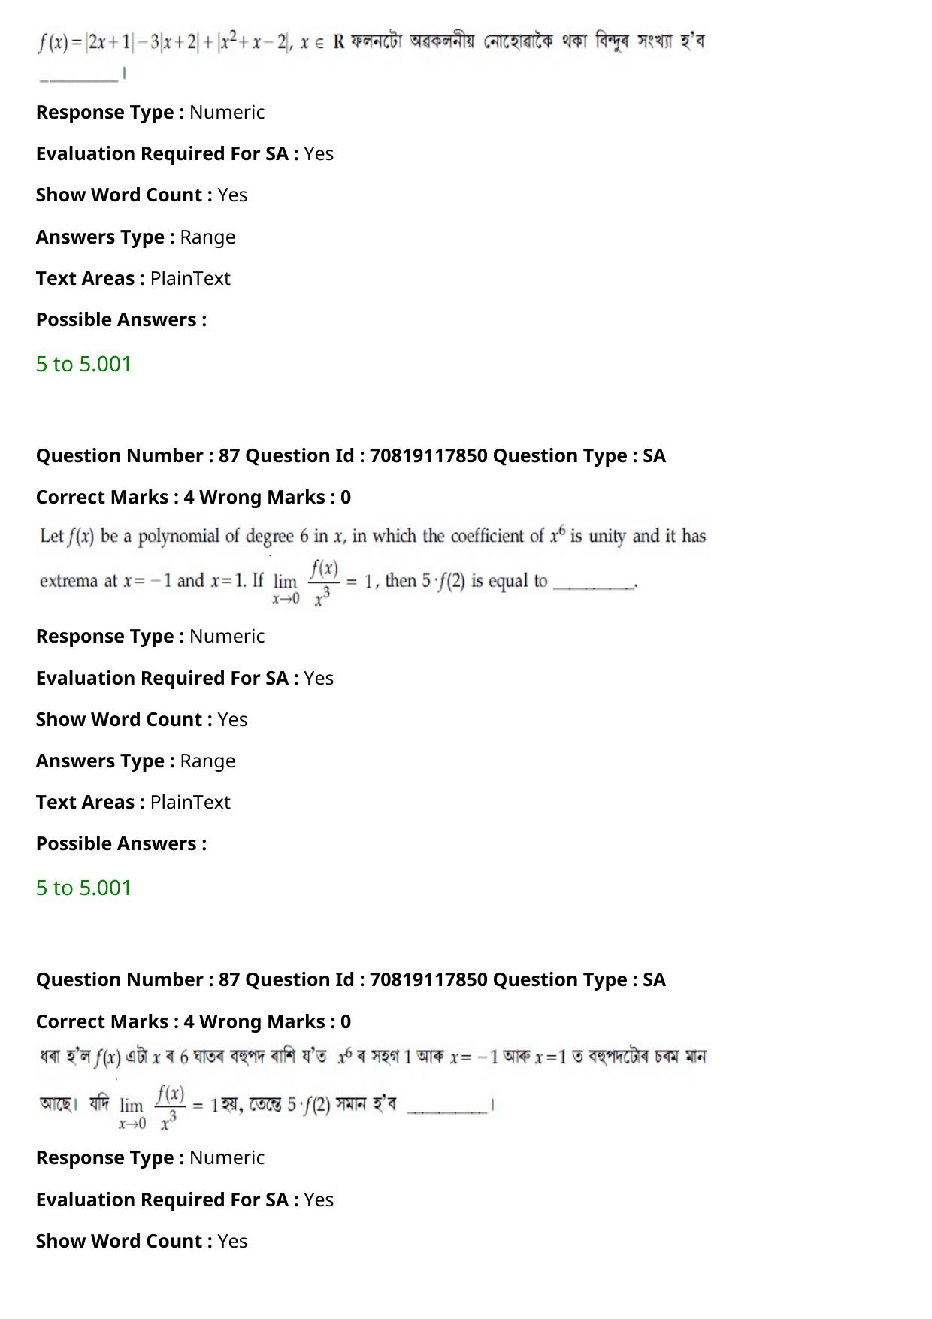The height and width of the screenshot is (1319, 932).
Task: Click the last Show Word Count : Yes line
Action: tap(142, 1241)
